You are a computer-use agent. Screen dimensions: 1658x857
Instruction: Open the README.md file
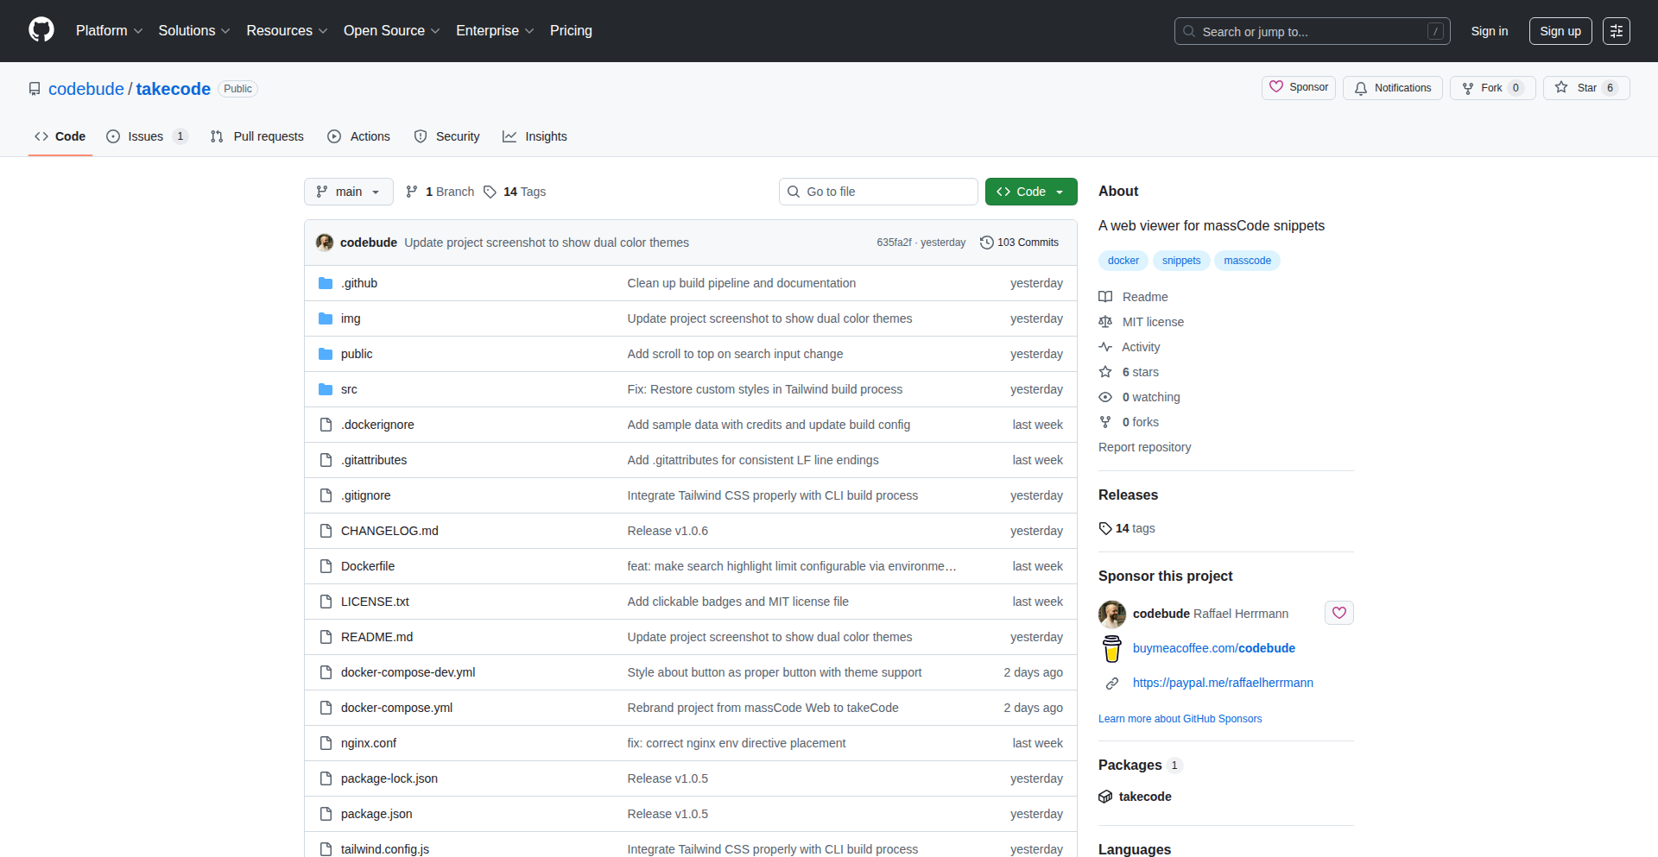pos(377,637)
